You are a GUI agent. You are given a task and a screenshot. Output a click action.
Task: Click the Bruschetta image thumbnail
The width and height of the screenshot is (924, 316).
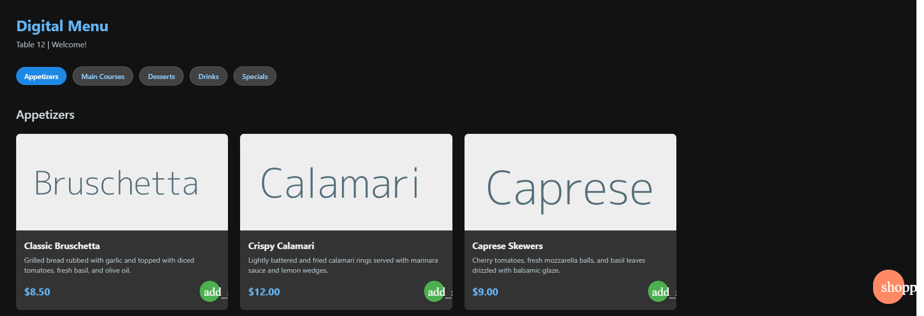coord(122,182)
